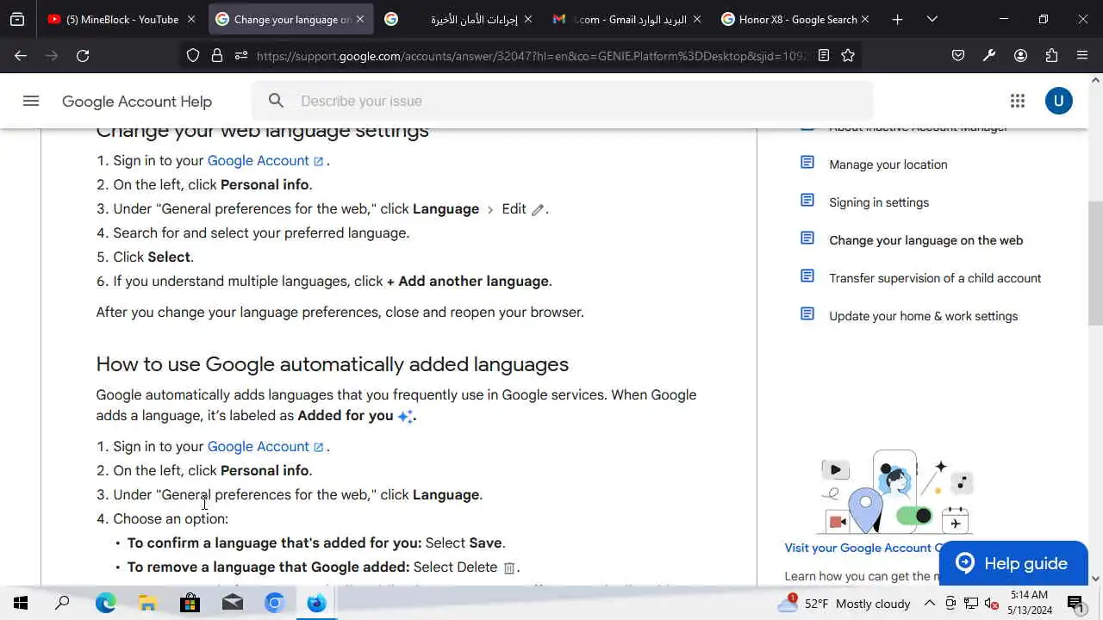Close the Gmail tab
1103x620 pixels.
696,19
